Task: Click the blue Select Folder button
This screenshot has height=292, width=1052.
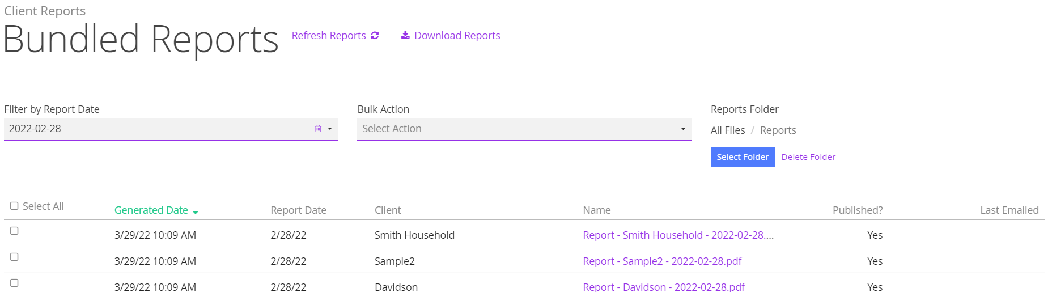Action: coord(743,157)
